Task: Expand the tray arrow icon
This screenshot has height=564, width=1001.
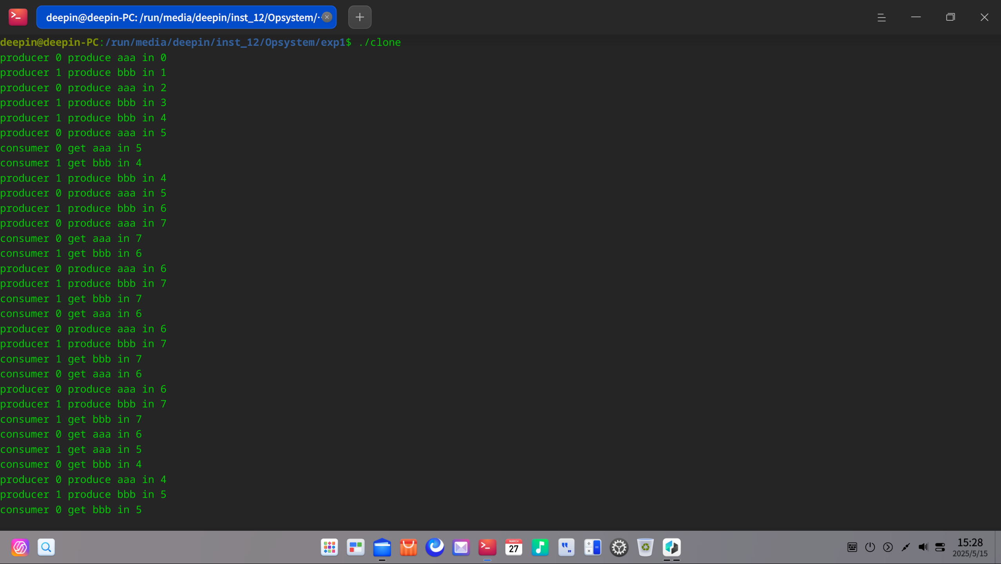Action: coord(888,547)
